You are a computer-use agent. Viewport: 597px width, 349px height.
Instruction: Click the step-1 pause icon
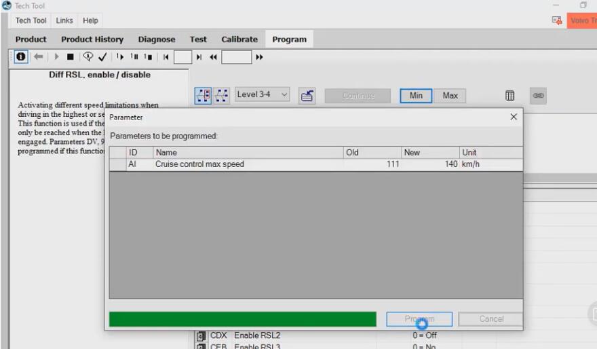134,57
